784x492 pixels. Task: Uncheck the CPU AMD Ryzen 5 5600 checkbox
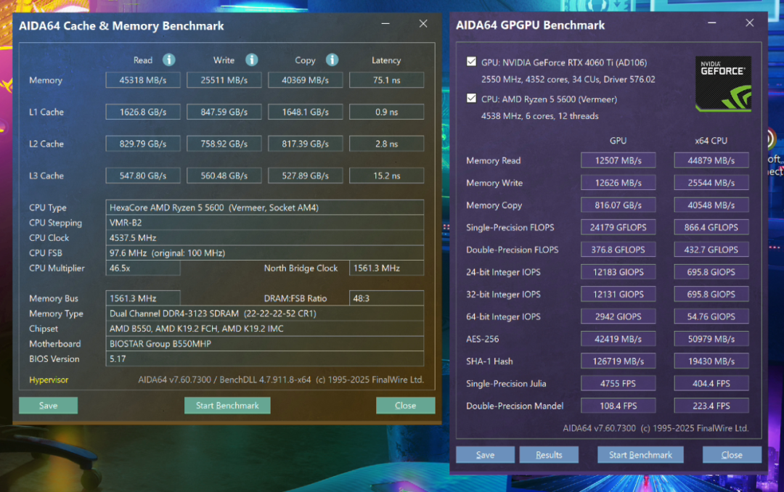tap(471, 98)
